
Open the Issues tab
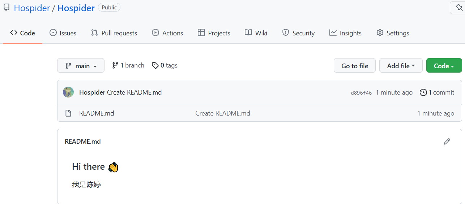pos(63,33)
